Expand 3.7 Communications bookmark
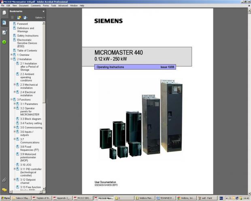Image resolution: width=251 pixels, height=201 pixels. click(x=15, y=139)
